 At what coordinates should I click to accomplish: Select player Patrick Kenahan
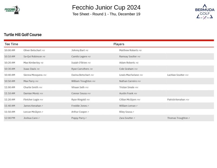pos(176,100)
